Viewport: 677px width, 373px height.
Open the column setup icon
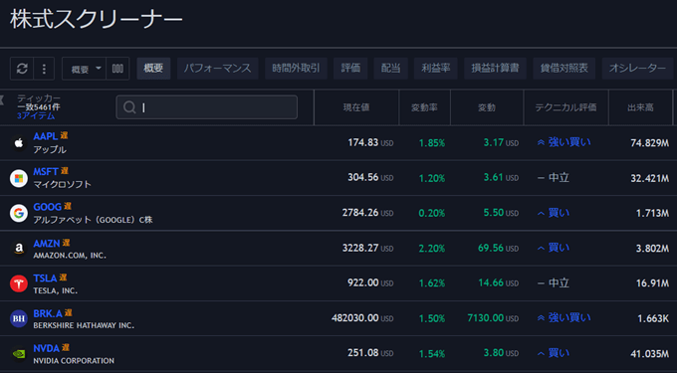point(117,69)
